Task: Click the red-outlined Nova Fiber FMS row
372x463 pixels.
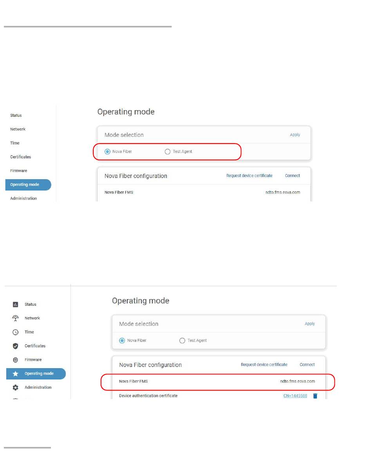Action: click(218, 382)
